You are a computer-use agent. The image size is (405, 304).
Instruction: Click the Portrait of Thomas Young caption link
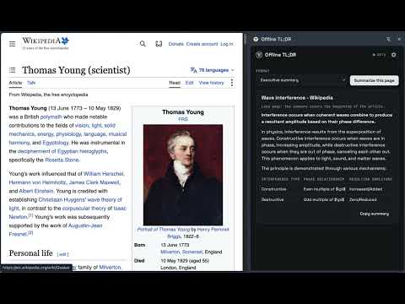164,230
